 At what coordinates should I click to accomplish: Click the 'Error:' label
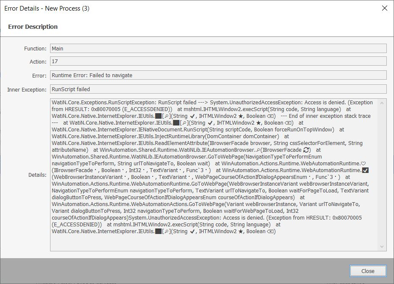39,75
